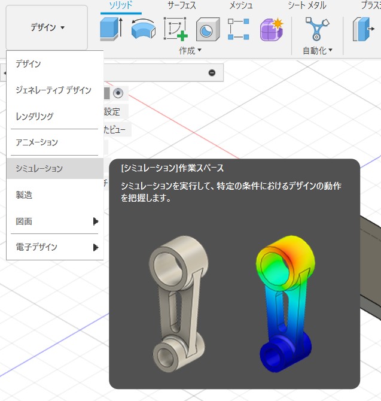Click the Automated Modeling icon

click(317, 29)
